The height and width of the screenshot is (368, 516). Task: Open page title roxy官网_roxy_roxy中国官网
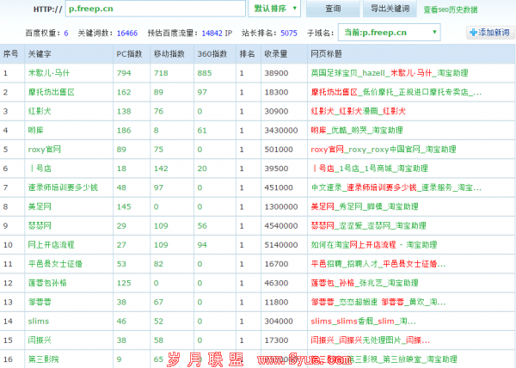(x=384, y=150)
